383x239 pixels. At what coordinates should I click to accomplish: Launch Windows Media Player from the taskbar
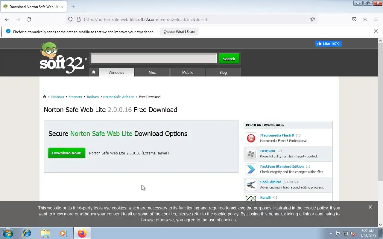(63, 233)
